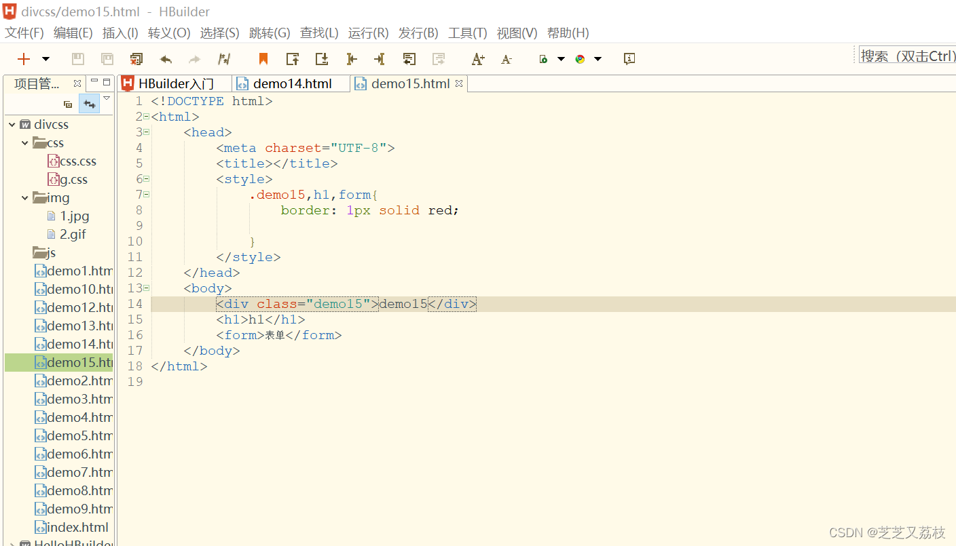The image size is (956, 546).
Task: Click the Chrome browser run icon
Action: [x=580, y=59]
